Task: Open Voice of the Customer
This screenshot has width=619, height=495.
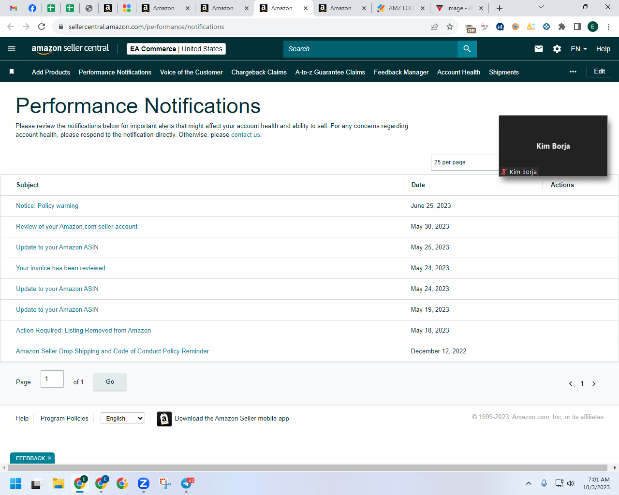Action: (192, 72)
